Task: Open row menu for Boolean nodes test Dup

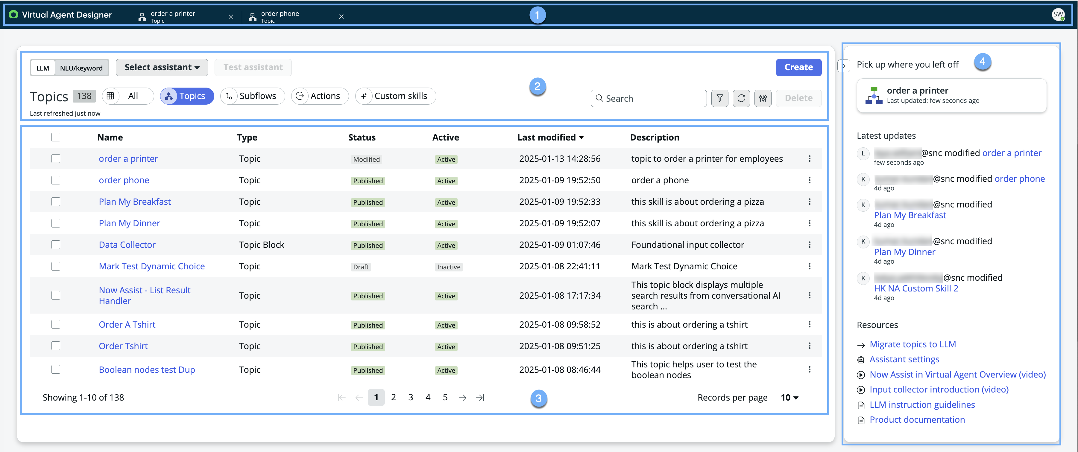Action: pyautogui.click(x=809, y=369)
